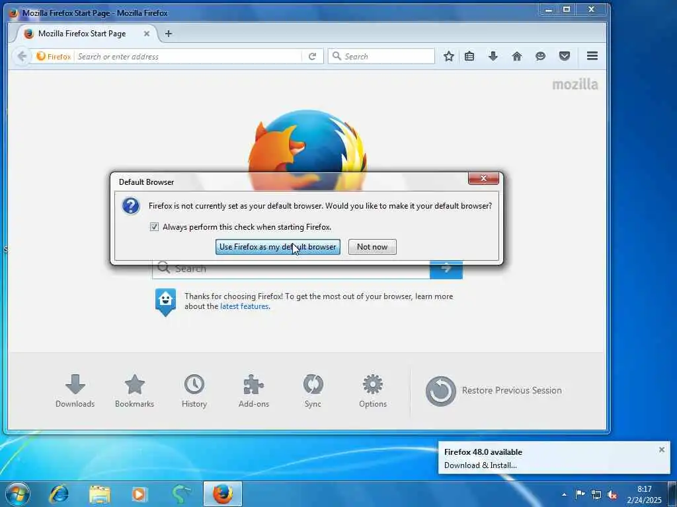Show bookmarks list icon in toolbar

pos(469,56)
